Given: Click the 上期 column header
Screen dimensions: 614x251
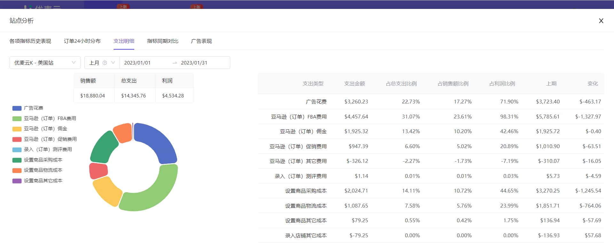Looking at the screenshot, I should click(551, 84).
